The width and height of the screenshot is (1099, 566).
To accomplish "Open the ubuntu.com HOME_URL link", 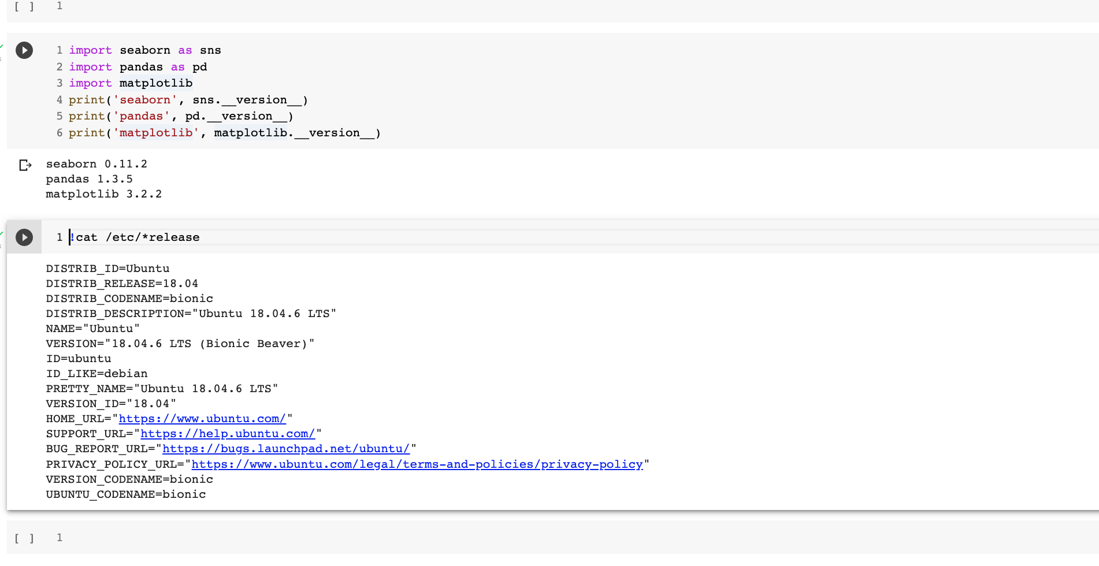I will [202, 419].
